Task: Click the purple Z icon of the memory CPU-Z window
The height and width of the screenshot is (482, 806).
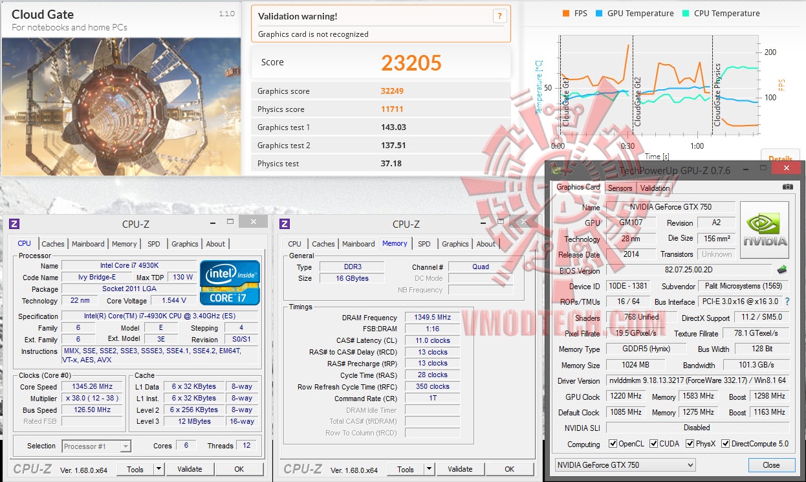Action: click(x=285, y=224)
